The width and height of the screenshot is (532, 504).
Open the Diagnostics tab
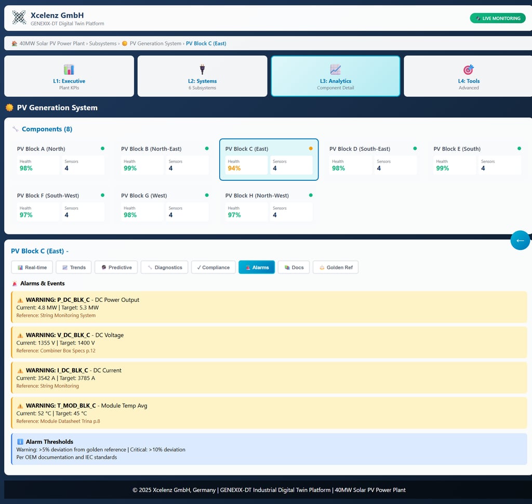(165, 267)
